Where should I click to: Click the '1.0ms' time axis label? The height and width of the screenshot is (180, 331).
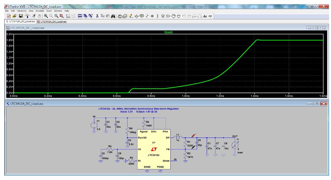186,96
